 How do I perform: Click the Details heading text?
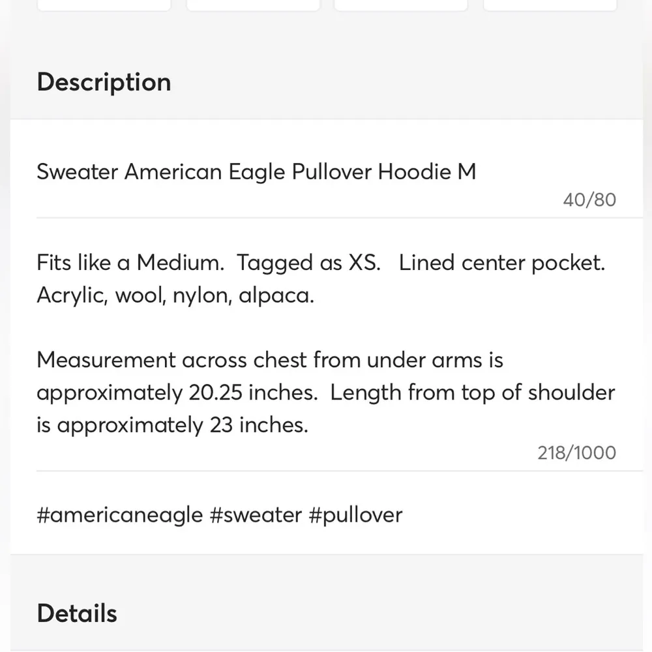(77, 613)
